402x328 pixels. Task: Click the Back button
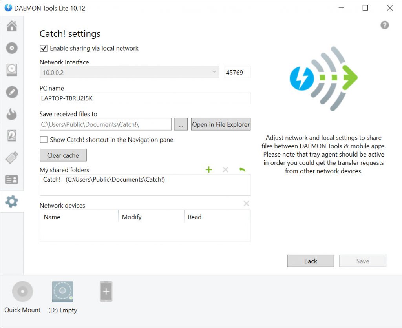coord(311,261)
